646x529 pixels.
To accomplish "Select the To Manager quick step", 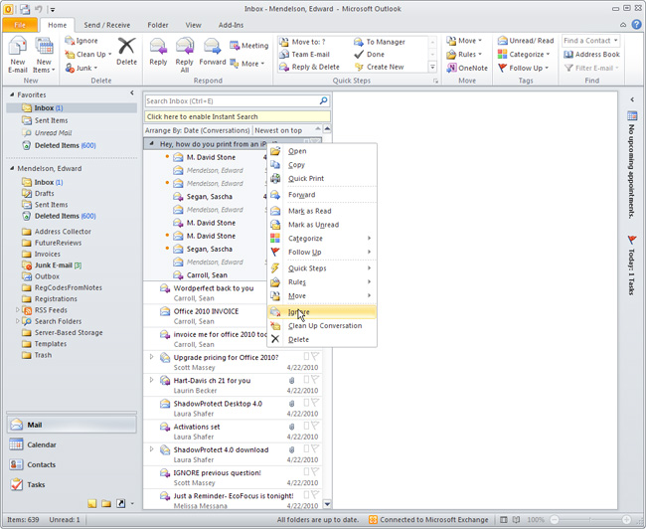I will [380, 42].
